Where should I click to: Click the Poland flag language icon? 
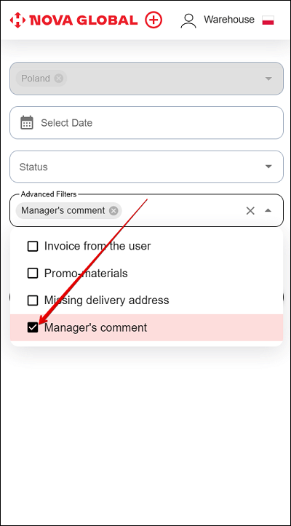pos(268,20)
